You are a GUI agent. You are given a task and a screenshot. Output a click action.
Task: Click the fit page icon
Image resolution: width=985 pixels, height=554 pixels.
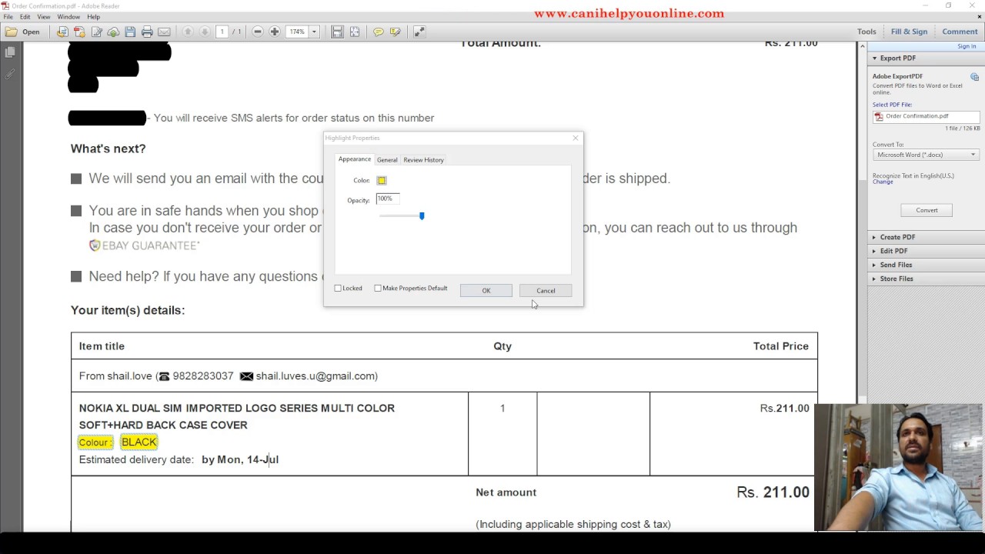355,32
